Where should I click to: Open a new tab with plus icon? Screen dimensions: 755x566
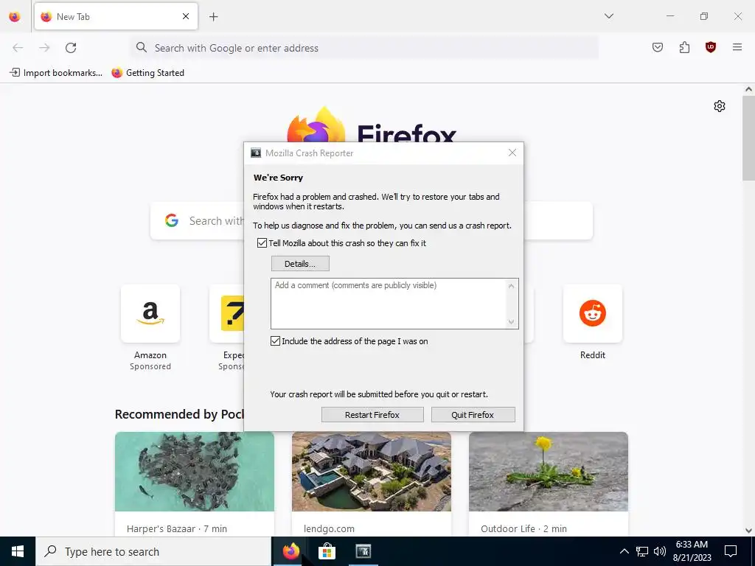213,16
